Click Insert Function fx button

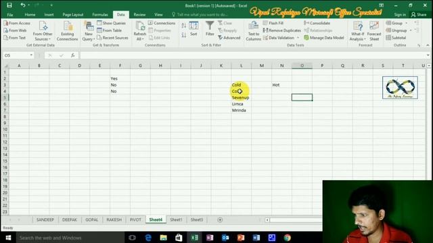coord(72,55)
